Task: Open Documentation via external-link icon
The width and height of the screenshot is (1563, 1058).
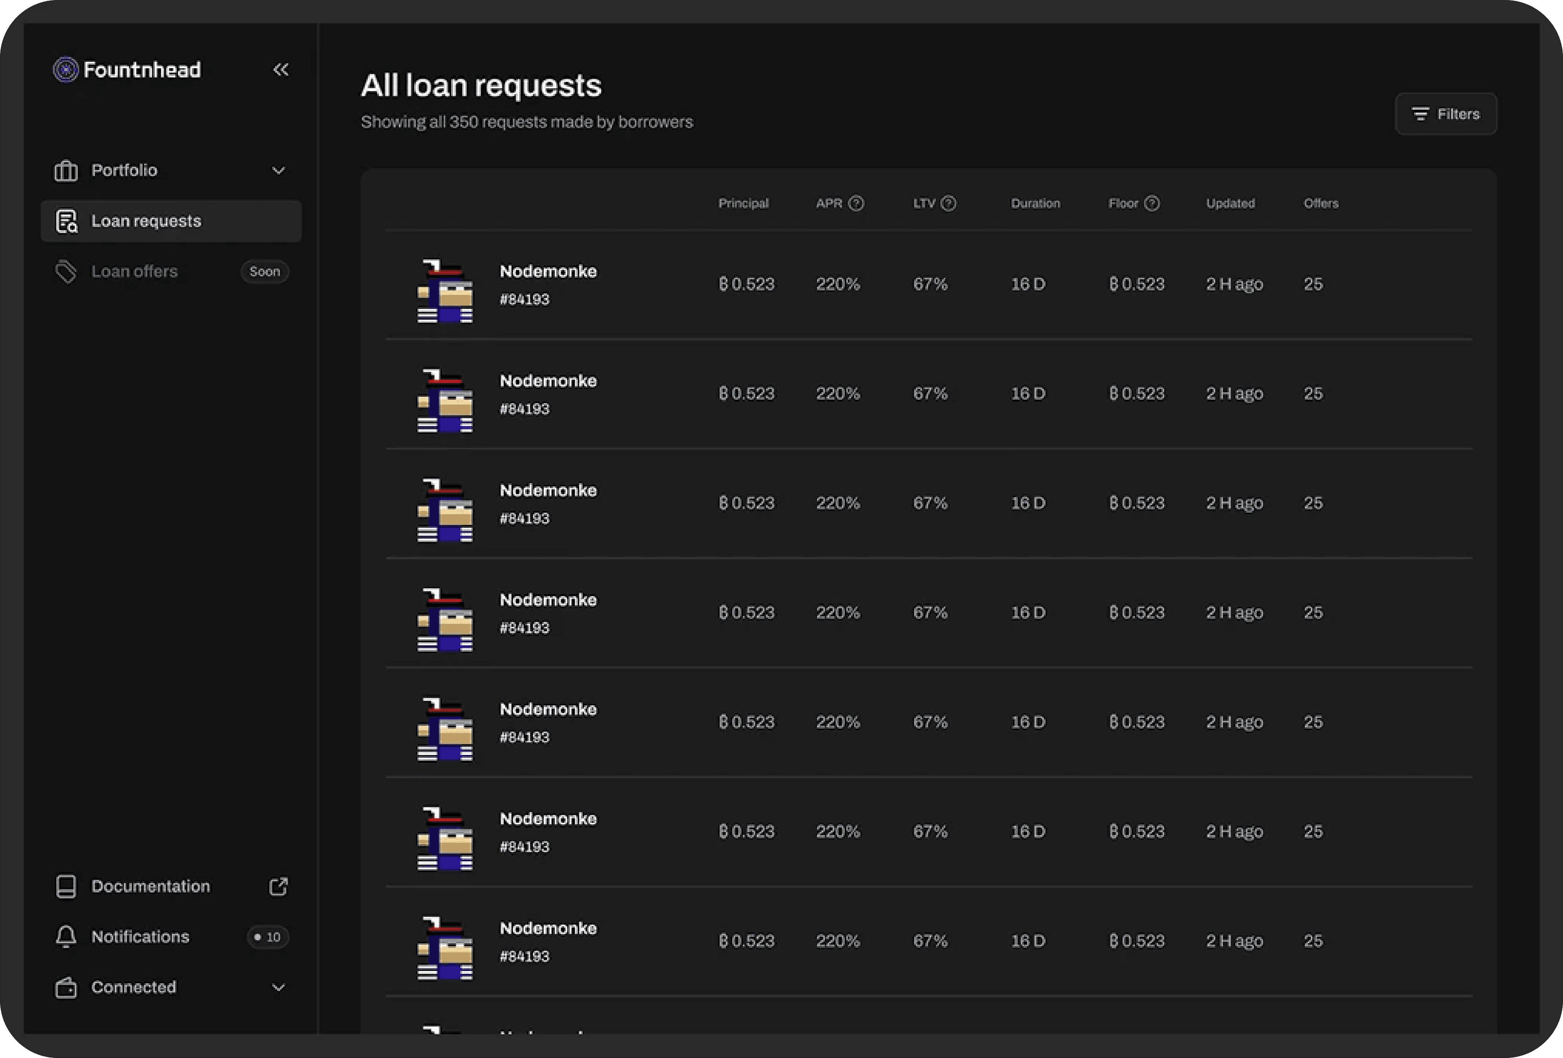Action: tap(278, 886)
